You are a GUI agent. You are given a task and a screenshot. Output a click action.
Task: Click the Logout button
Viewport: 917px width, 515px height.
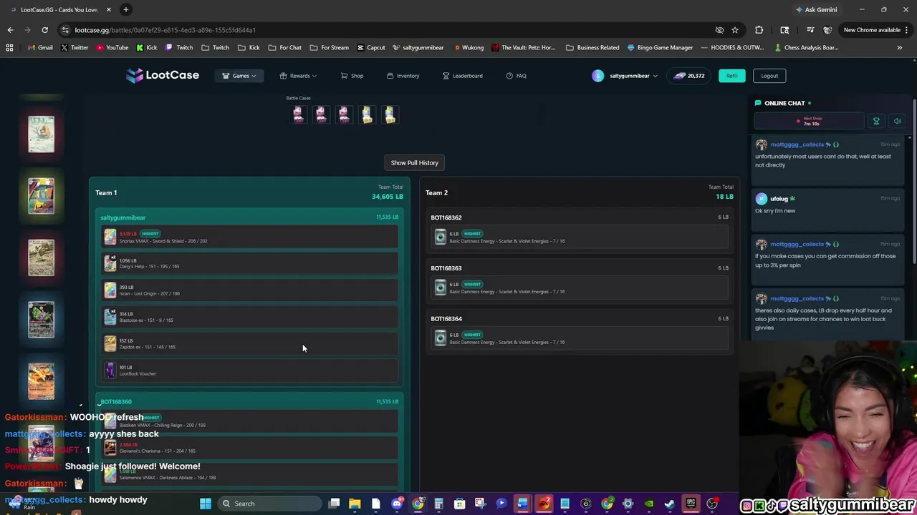click(769, 76)
